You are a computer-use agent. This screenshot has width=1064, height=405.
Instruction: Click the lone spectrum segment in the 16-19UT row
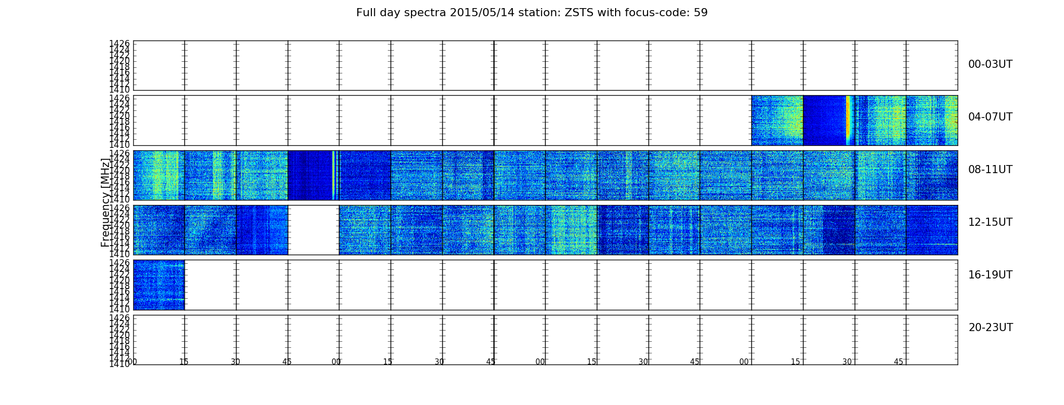[x=159, y=285]
